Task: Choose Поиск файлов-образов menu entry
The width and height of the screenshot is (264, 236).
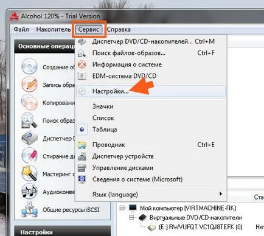Action: coord(151,53)
